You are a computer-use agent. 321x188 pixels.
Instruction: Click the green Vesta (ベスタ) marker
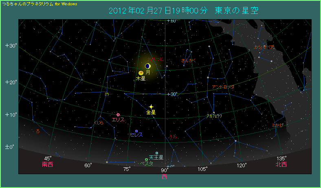tap(146, 160)
